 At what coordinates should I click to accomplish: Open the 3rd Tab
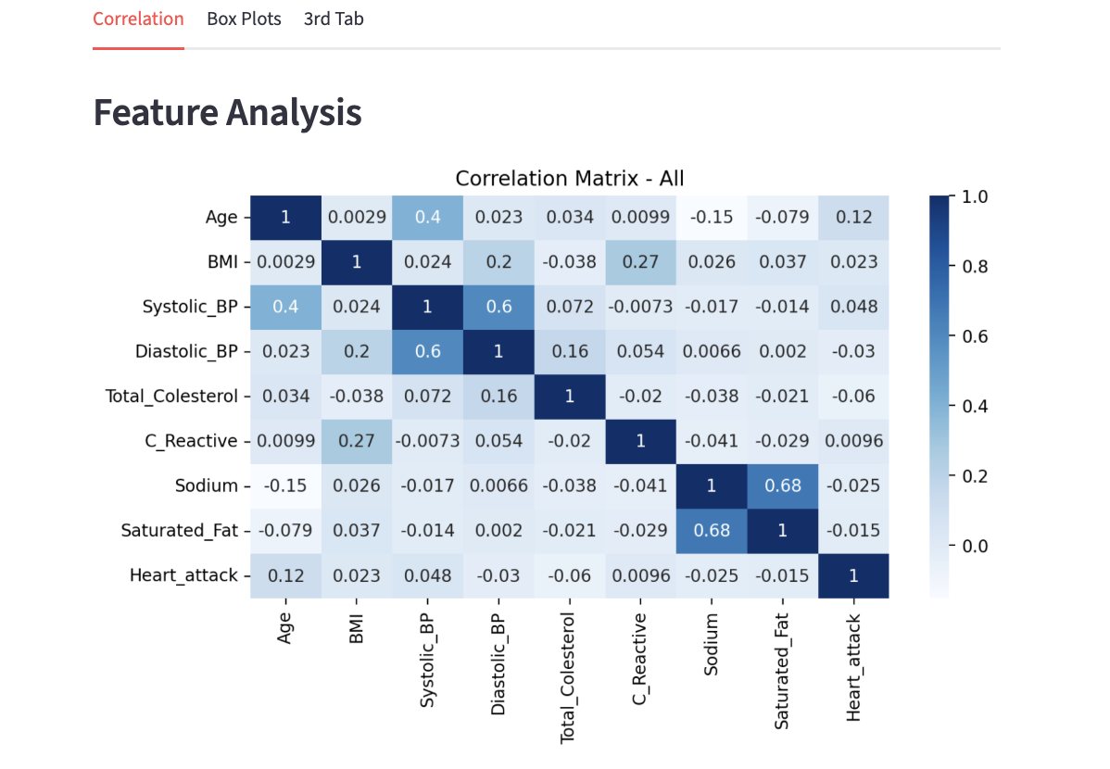click(x=333, y=19)
